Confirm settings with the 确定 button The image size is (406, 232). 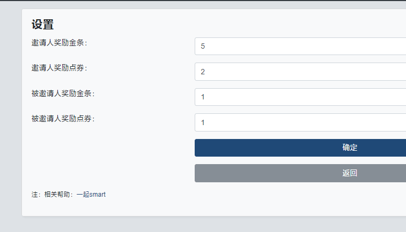point(300,148)
